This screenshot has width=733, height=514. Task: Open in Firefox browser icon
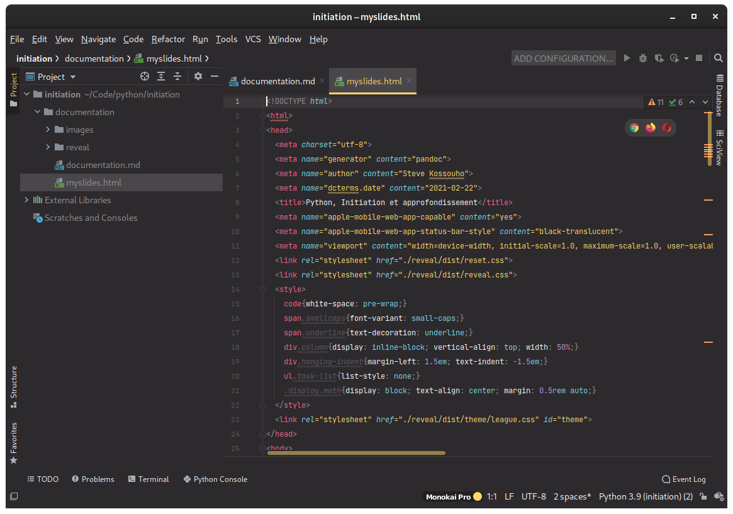pyautogui.click(x=651, y=128)
